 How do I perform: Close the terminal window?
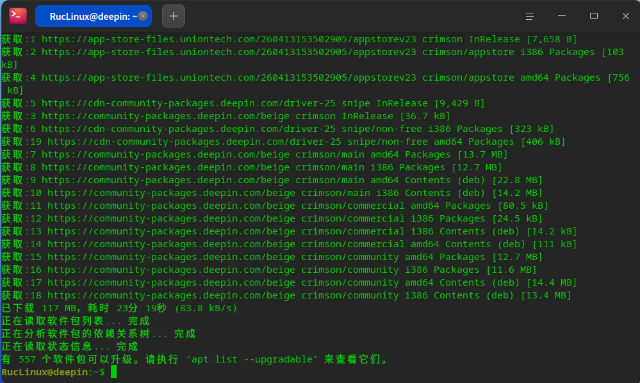coord(626,16)
